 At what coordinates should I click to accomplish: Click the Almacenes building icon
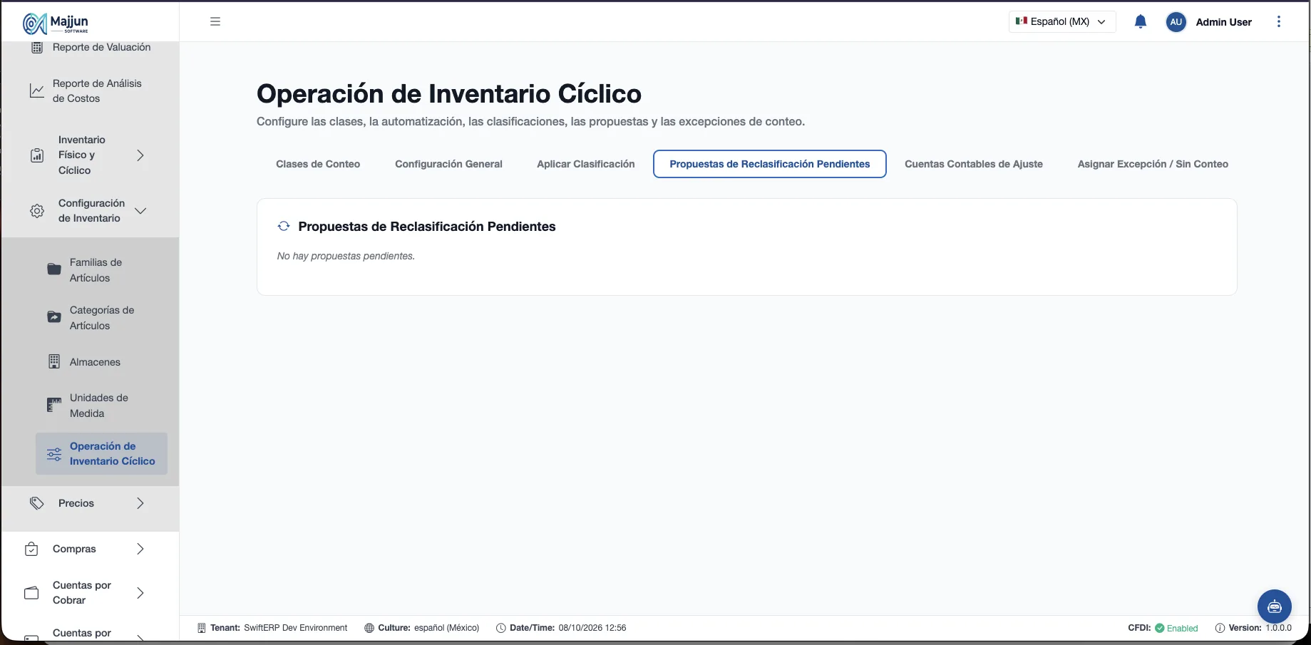click(x=54, y=361)
